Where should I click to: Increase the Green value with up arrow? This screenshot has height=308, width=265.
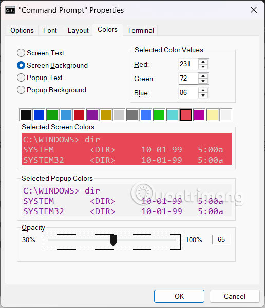tap(203, 76)
